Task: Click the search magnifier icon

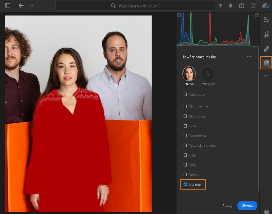Action: (113, 6)
